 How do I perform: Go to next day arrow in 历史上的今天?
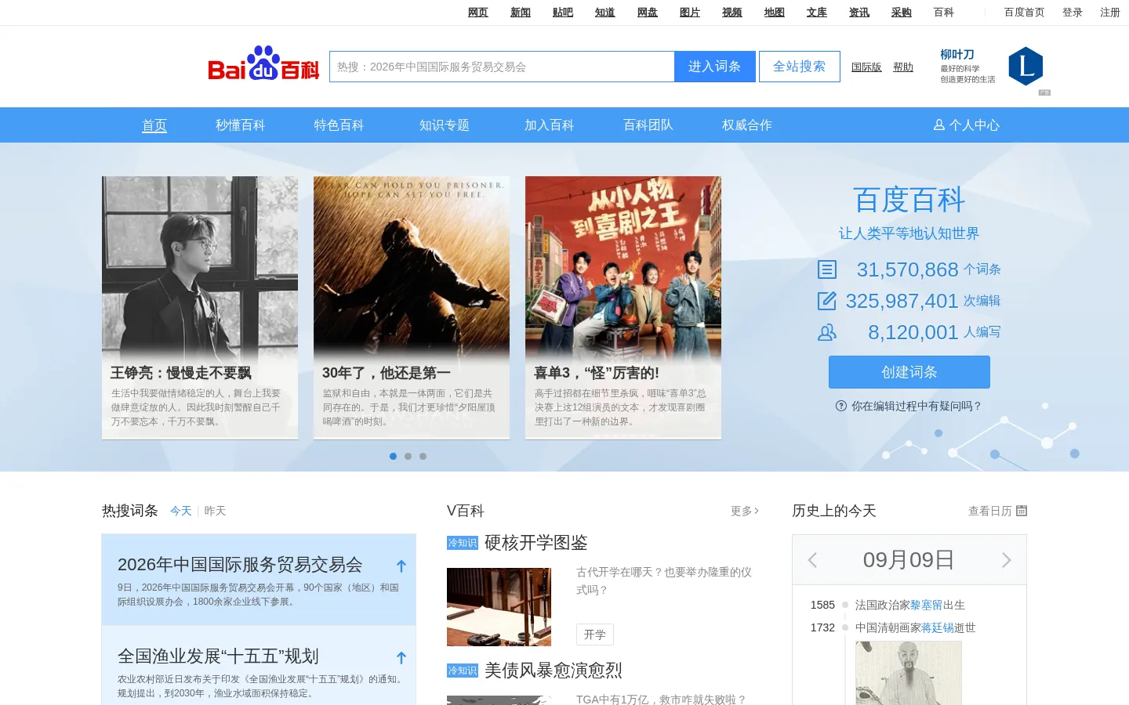pyautogui.click(x=1007, y=560)
